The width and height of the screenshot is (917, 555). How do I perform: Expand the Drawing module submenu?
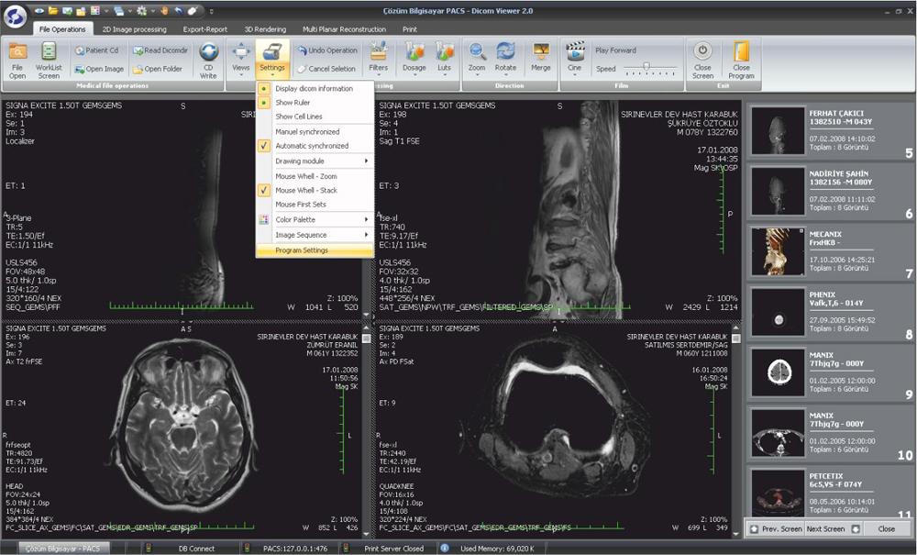click(315, 161)
